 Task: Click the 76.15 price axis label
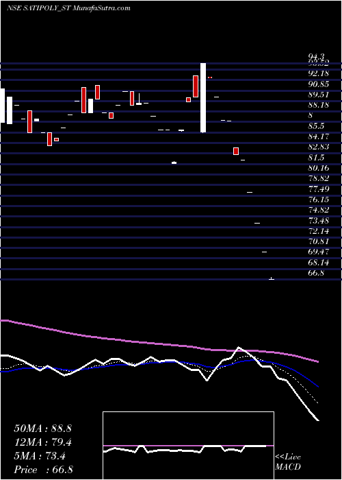pyautogui.click(x=319, y=200)
